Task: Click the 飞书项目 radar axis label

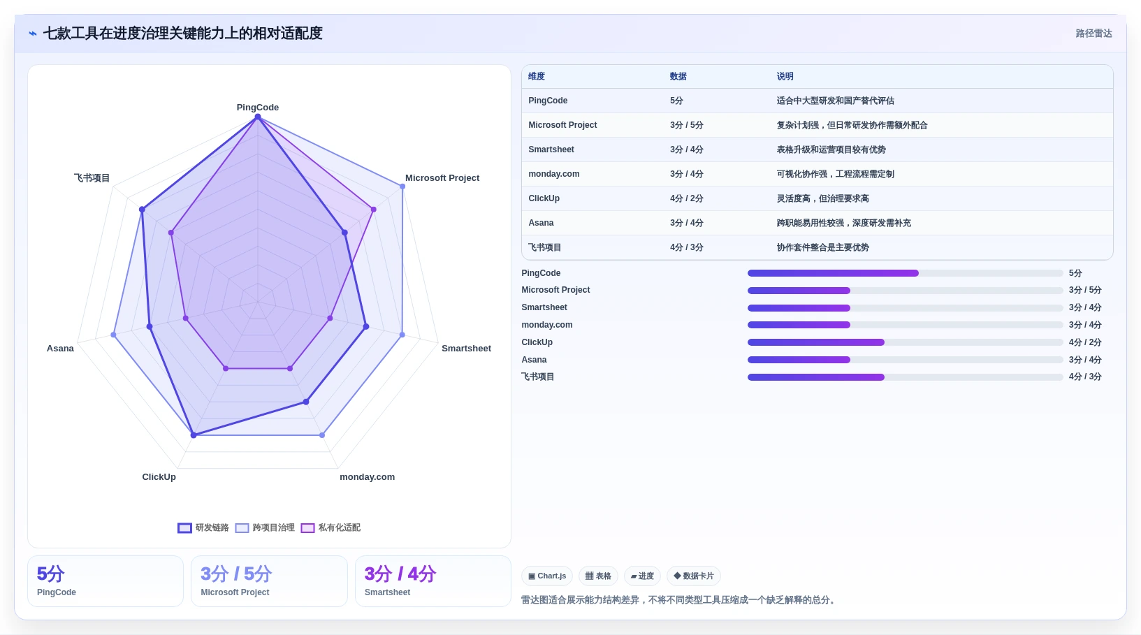Action: [x=92, y=178]
